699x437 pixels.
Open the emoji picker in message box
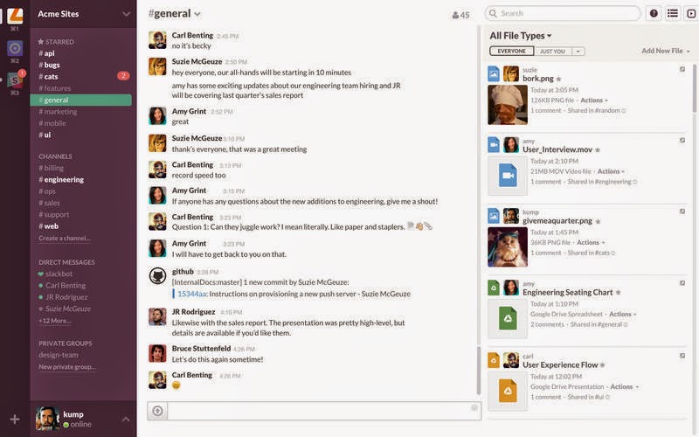[474, 407]
